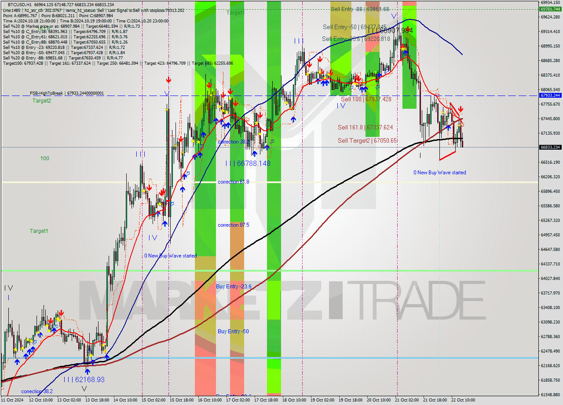
Task: Click the 64027.840 price axis label
Action: 550,278
